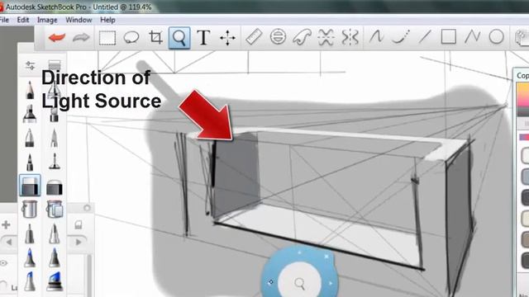This screenshot has height=297, width=529.
Task: Select the Oval shape tool
Action: point(496,36)
